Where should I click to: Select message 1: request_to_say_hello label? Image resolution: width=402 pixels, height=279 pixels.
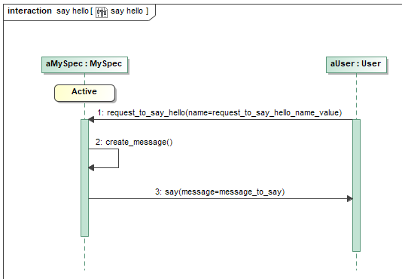coord(220,112)
